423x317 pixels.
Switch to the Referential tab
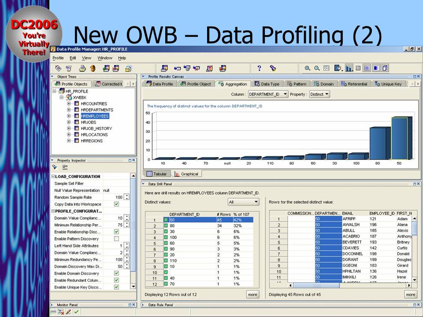coord(354,84)
